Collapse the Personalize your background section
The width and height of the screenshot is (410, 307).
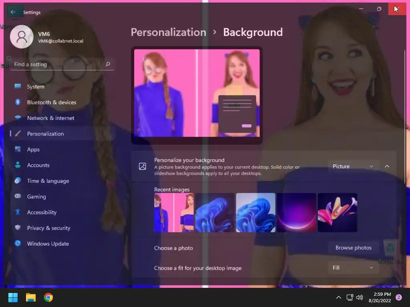(x=387, y=166)
